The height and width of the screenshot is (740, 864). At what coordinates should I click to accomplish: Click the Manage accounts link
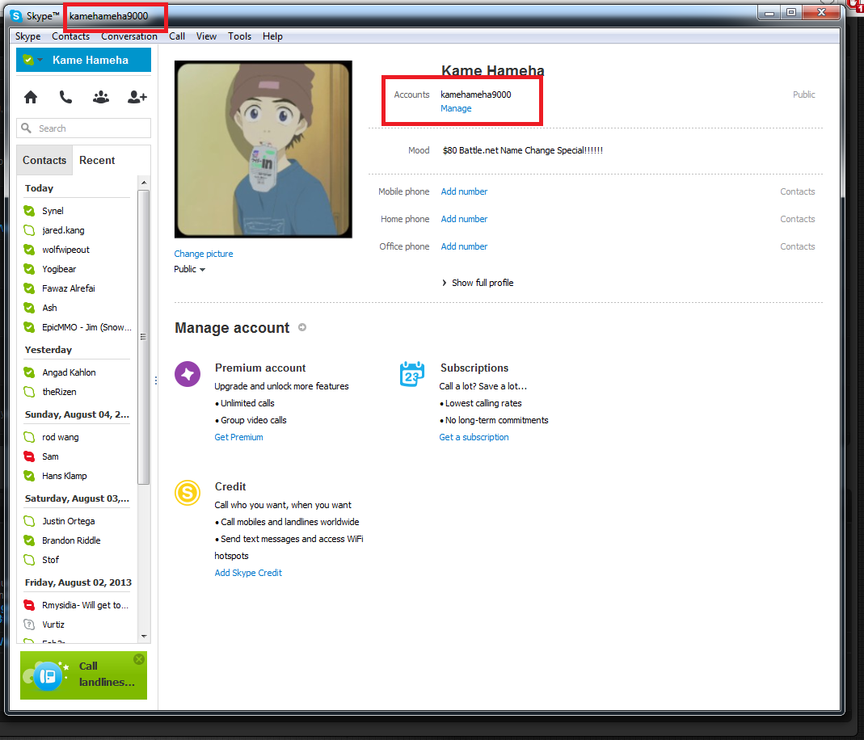tap(456, 108)
